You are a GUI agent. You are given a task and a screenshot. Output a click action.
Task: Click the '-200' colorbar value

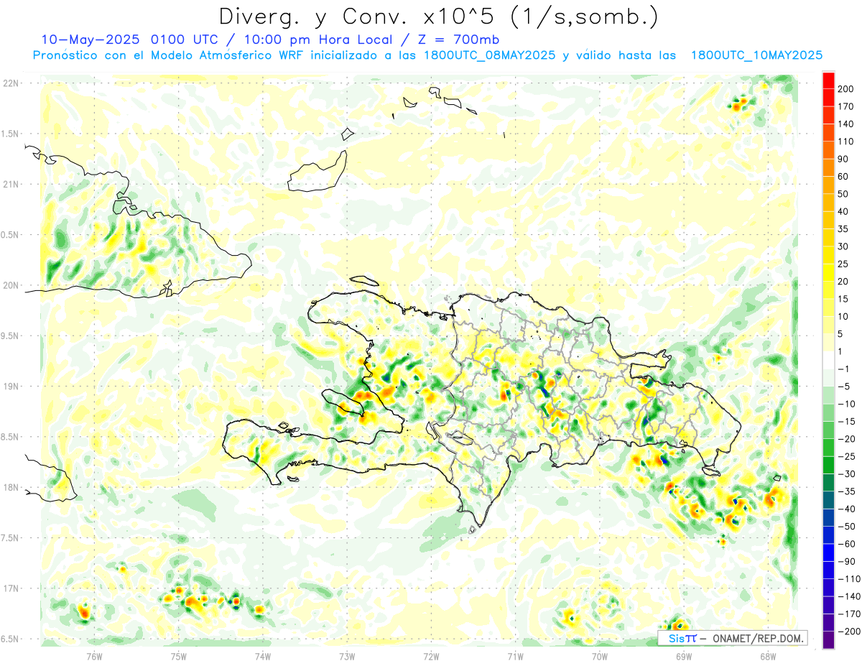tap(849, 632)
